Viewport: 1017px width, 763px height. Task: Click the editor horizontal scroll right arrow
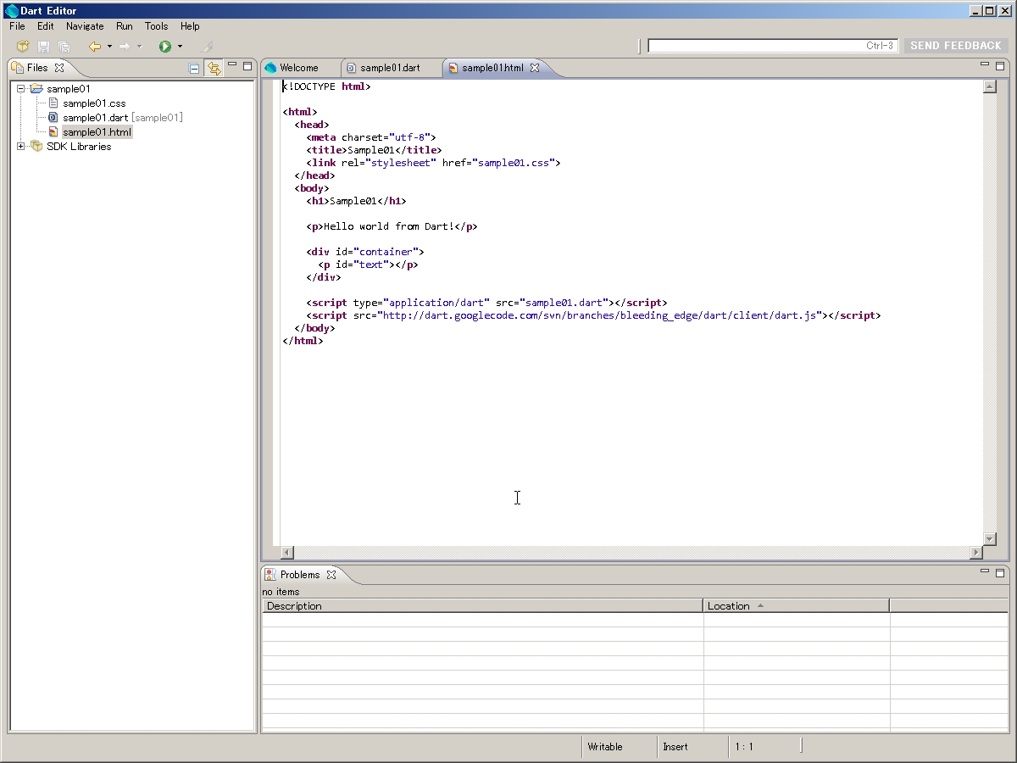976,553
